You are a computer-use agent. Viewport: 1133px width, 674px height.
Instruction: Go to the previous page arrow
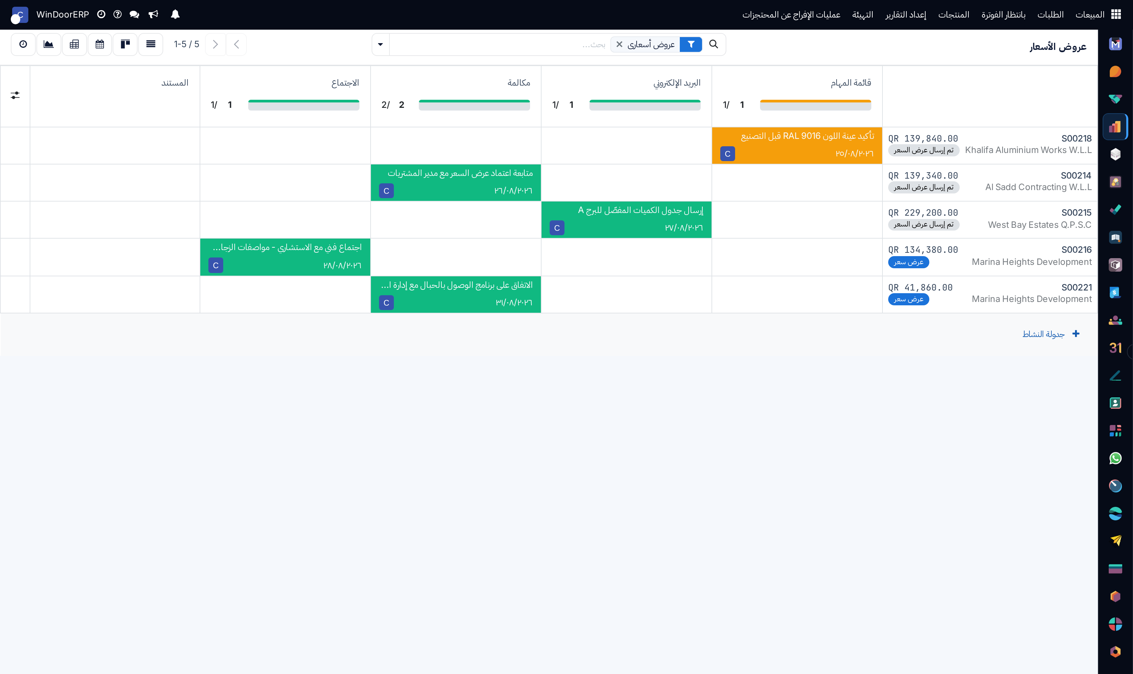point(236,44)
